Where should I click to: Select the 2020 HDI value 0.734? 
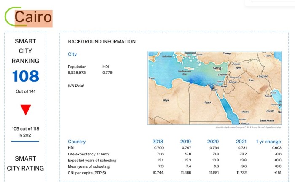(214, 148)
